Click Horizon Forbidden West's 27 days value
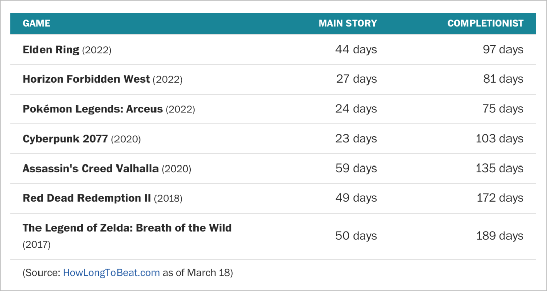The width and height of the screenshot is (547, 291). click(357, 79)
